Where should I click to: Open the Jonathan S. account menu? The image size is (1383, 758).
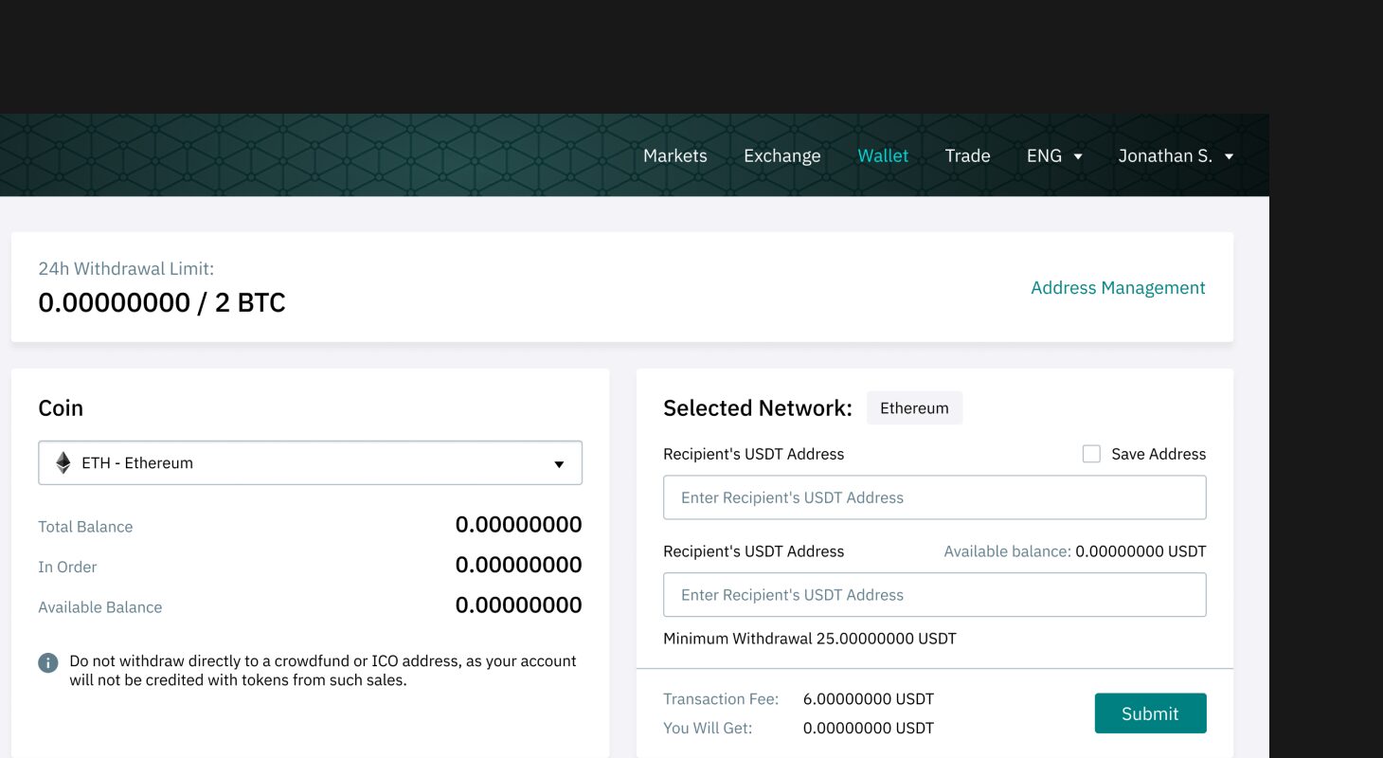point(1176,155)
